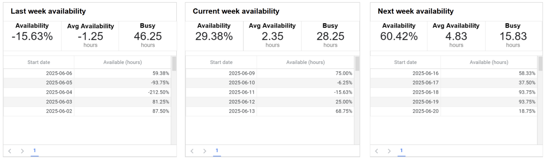
Task: Go to next page in Current week table
Action: click(205, 151)
